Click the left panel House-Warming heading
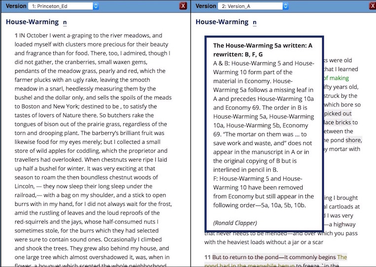Image resolution: width=376 pixels, height=267 pixels. 32,22
